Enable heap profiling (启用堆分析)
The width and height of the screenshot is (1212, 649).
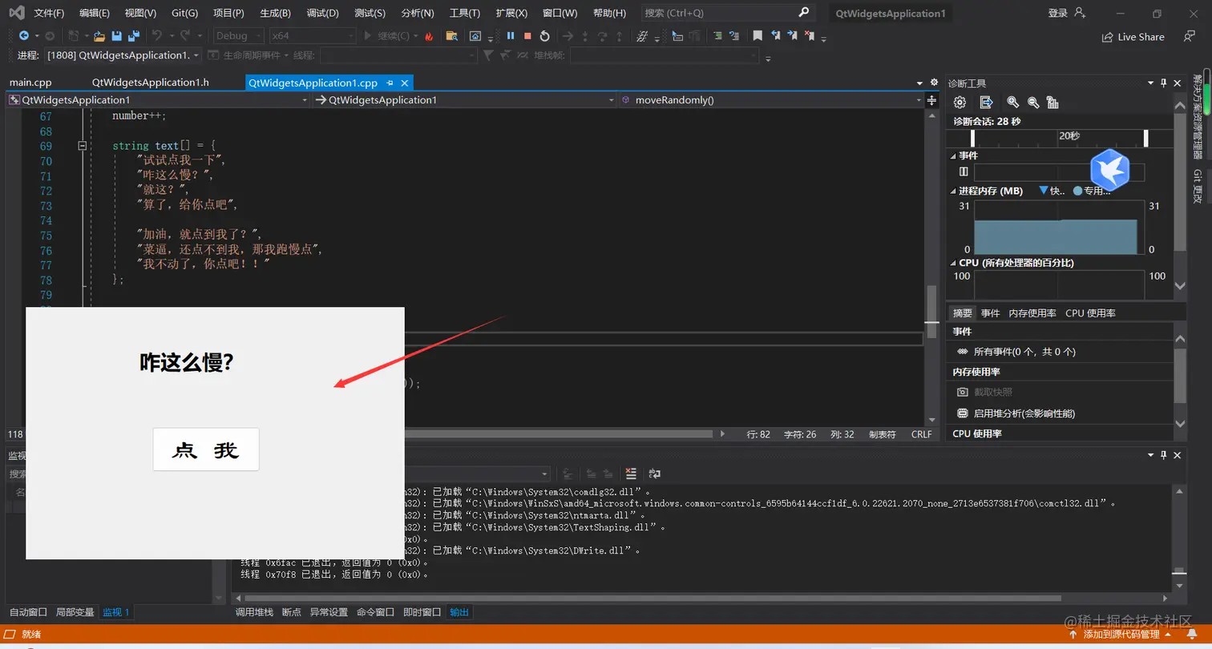pyautogui.click(x=1024, y=413)
